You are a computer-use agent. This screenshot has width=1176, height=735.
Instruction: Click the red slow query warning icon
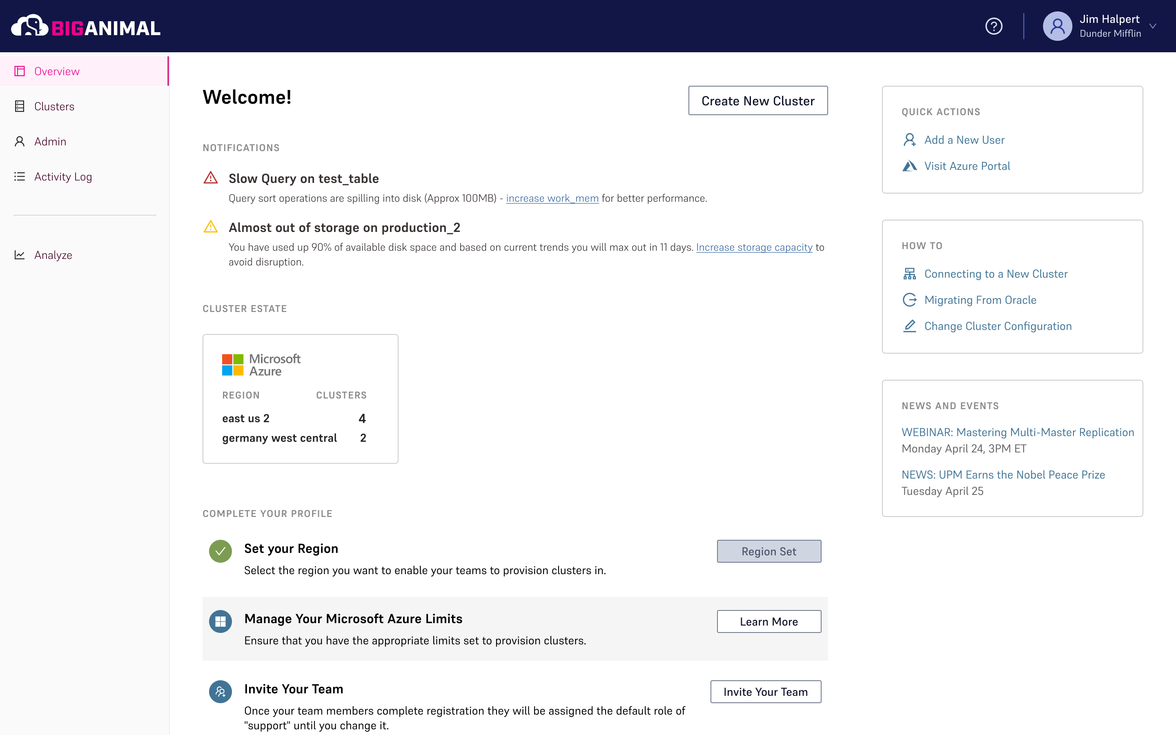coord(210,178)
